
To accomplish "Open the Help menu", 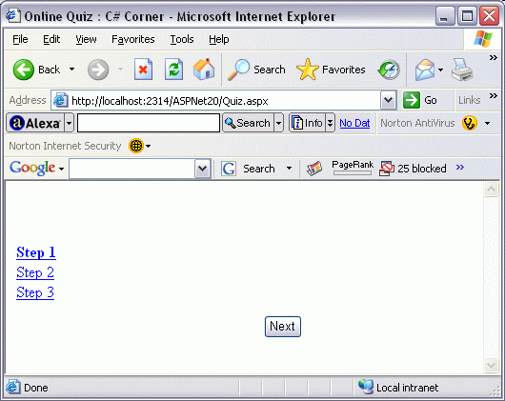I will point(219,39).
